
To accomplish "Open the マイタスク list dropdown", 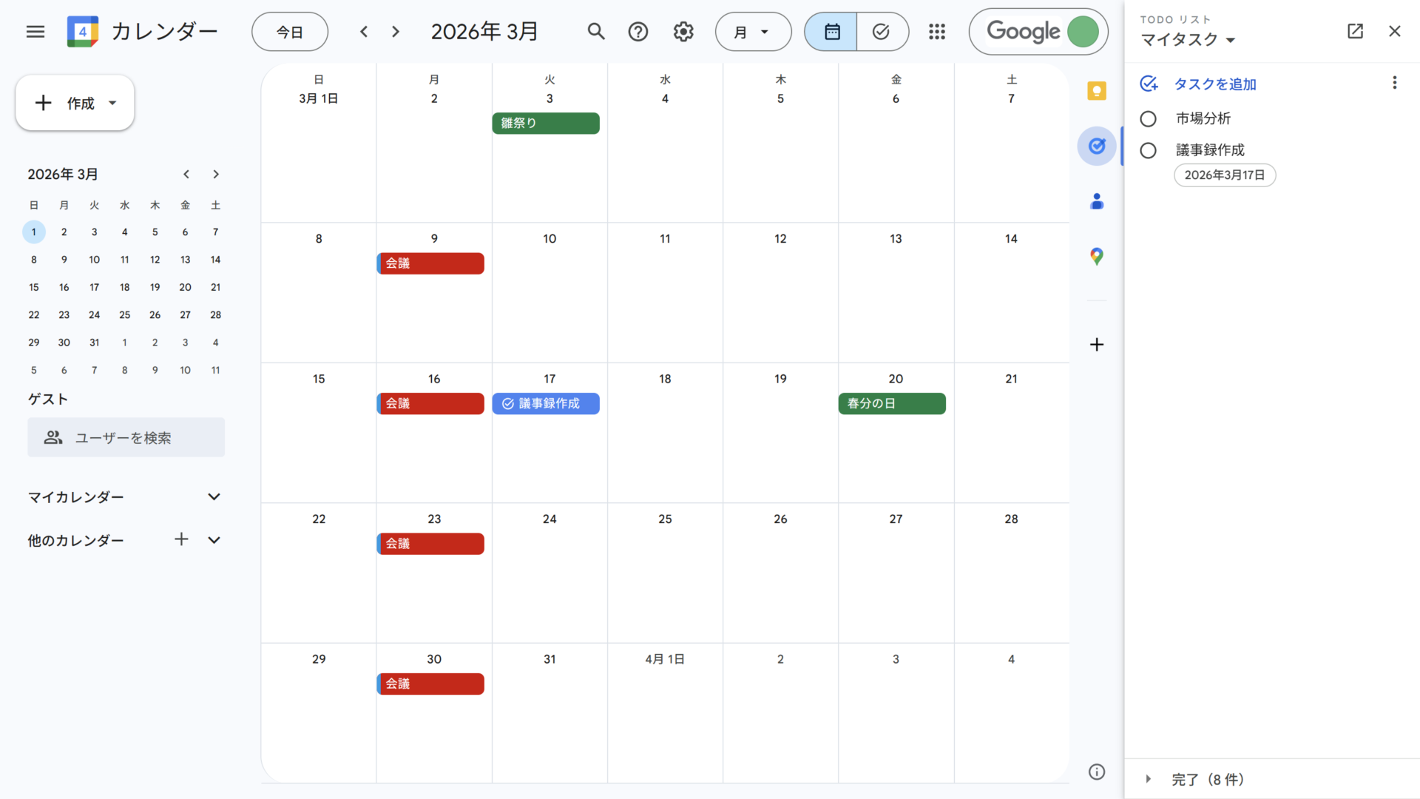I will pyautogui.click(x=1187, y=40).
